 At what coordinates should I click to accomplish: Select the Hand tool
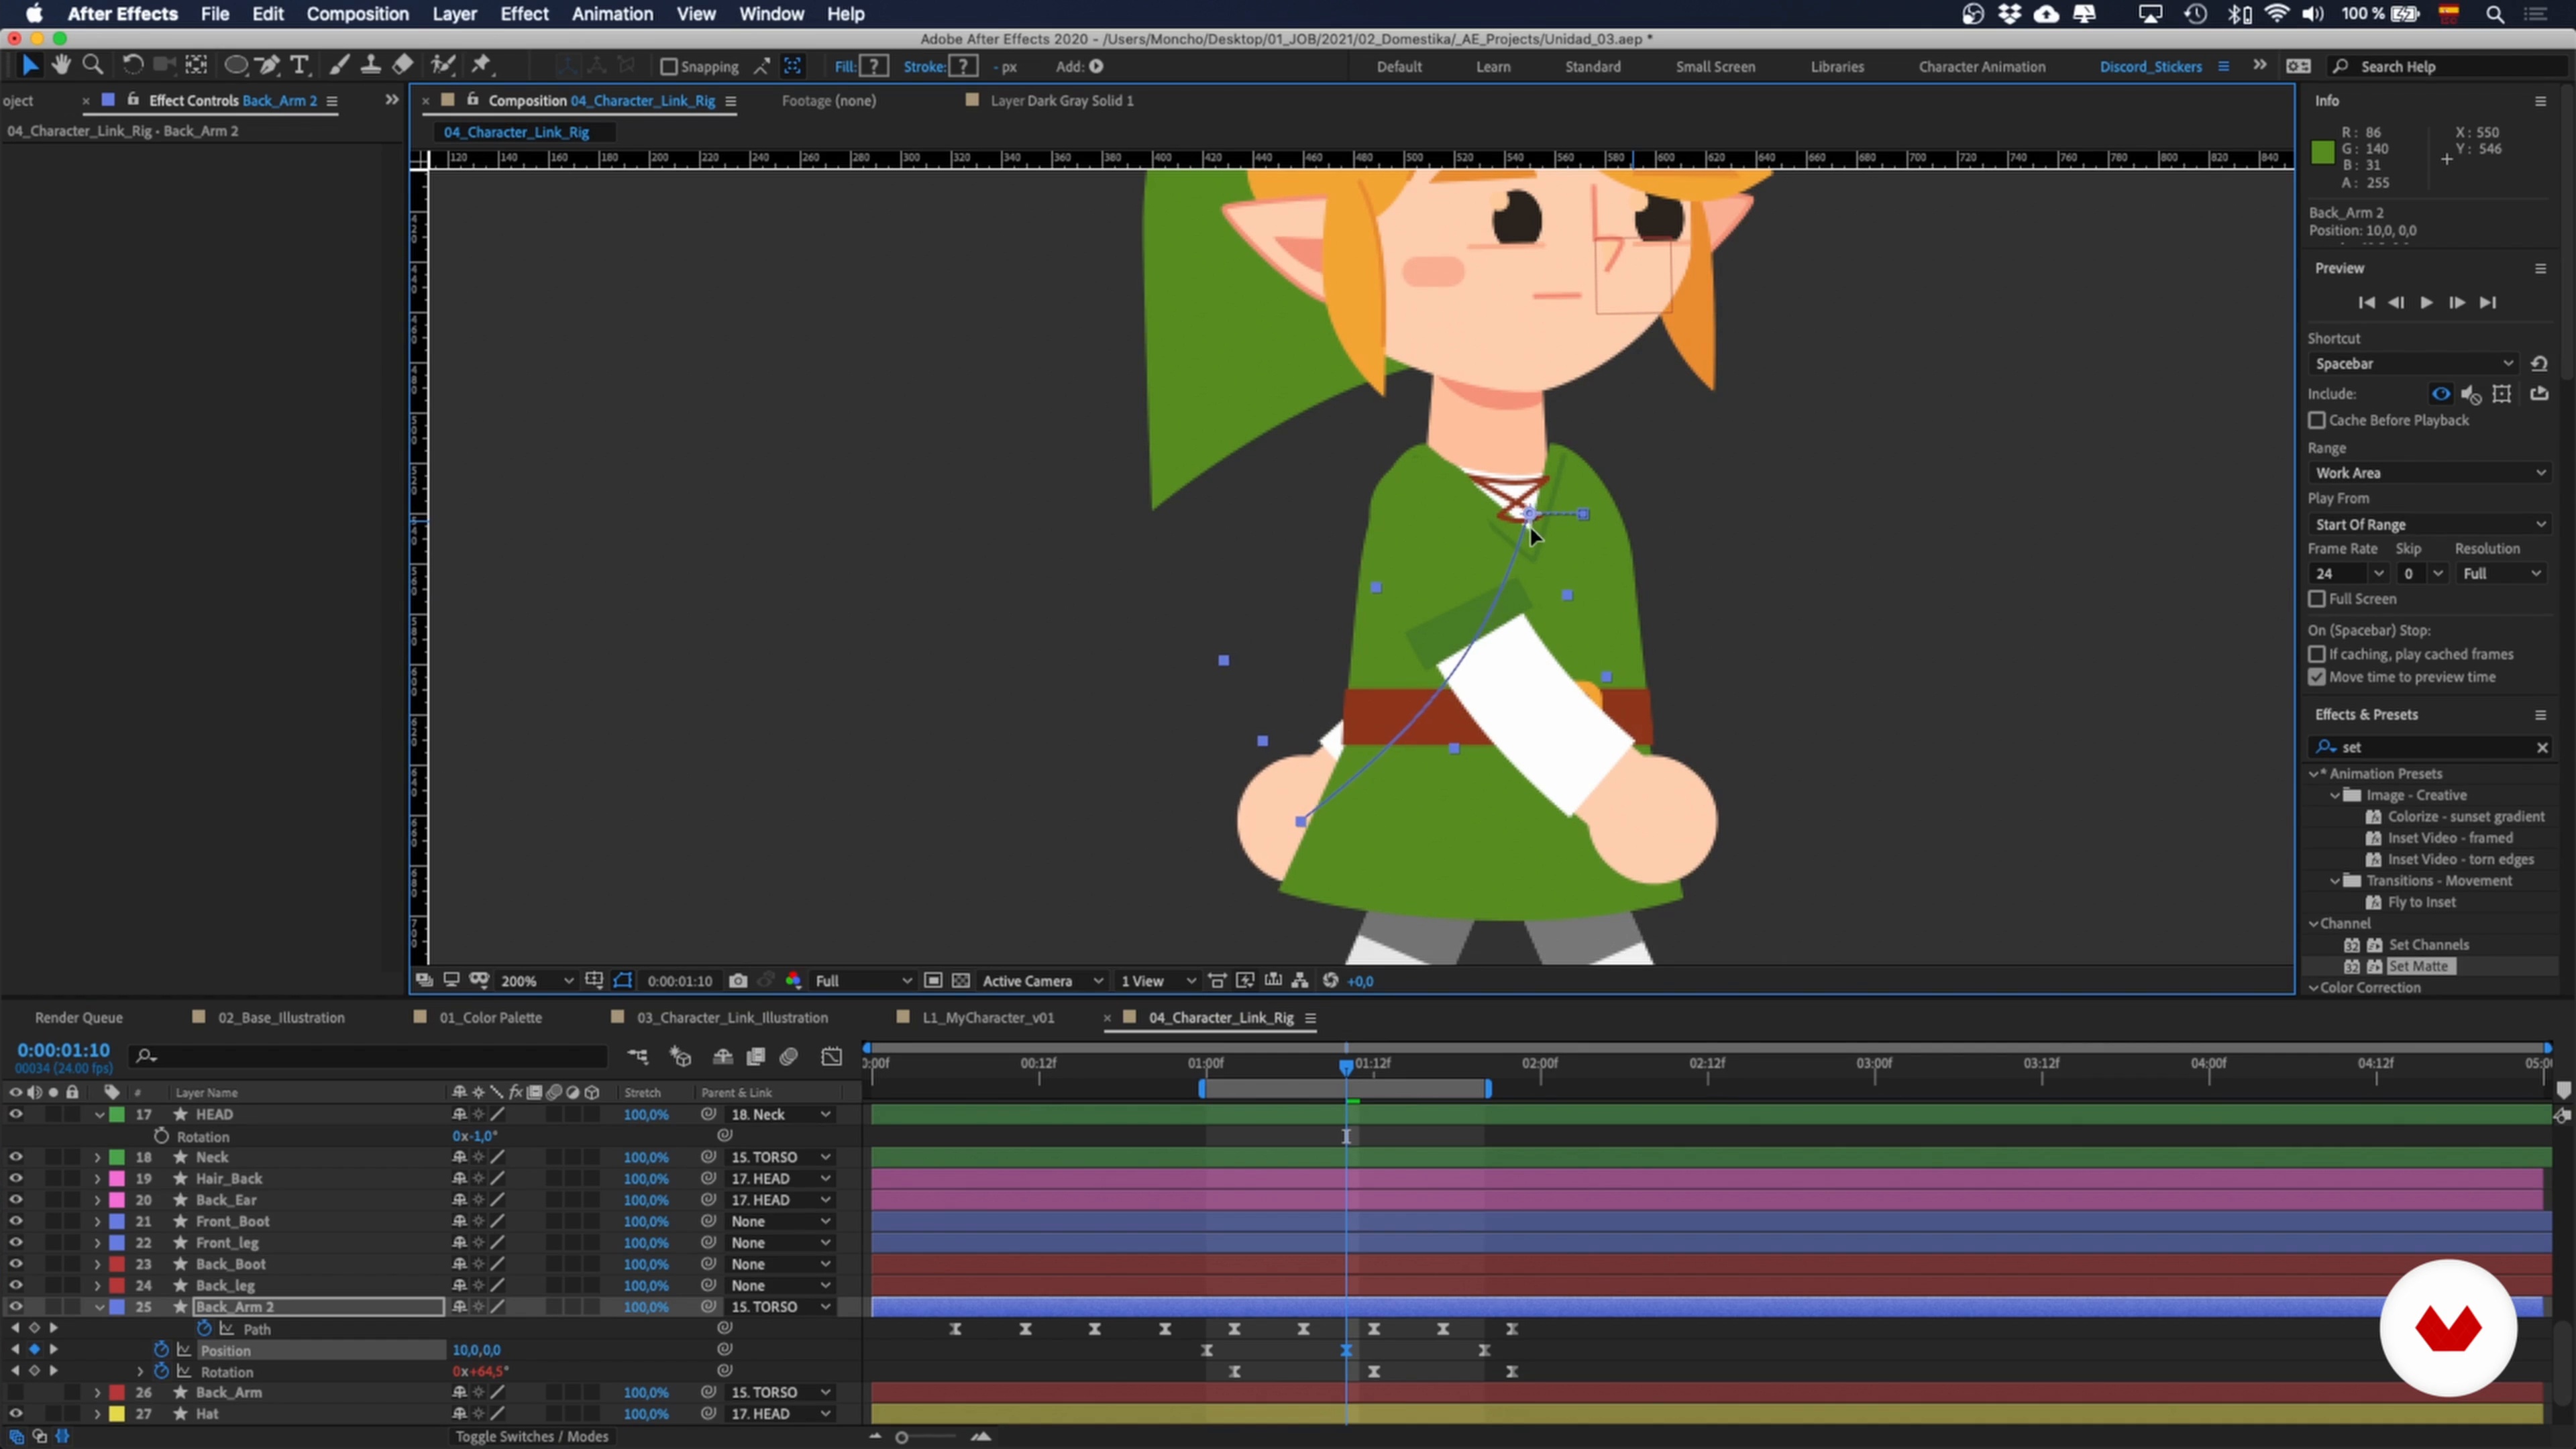coord(61,65)
